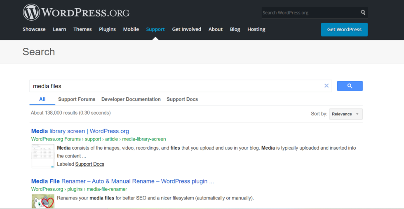Screen dimensions: 404x209
Task: Switch to Support Forums tab
Action: tap(77, 99)
